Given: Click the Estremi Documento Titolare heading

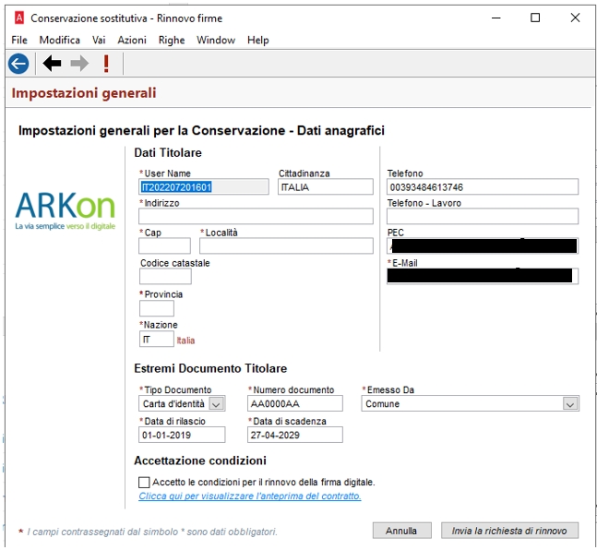Looking at the screenshot, I should [210, 368].
